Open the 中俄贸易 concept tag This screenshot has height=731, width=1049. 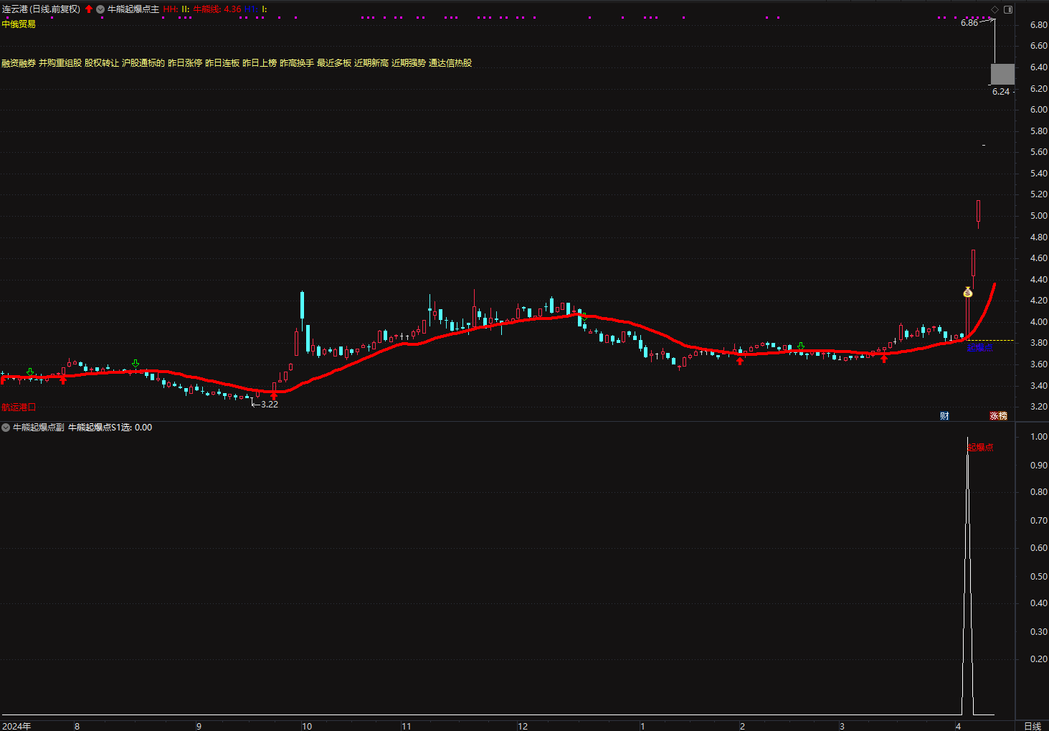point(19,24)
